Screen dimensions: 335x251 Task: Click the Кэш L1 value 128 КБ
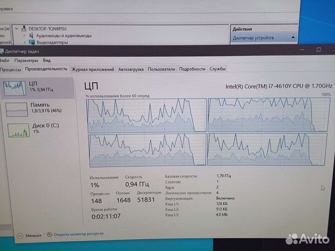[x=222, y=204]
